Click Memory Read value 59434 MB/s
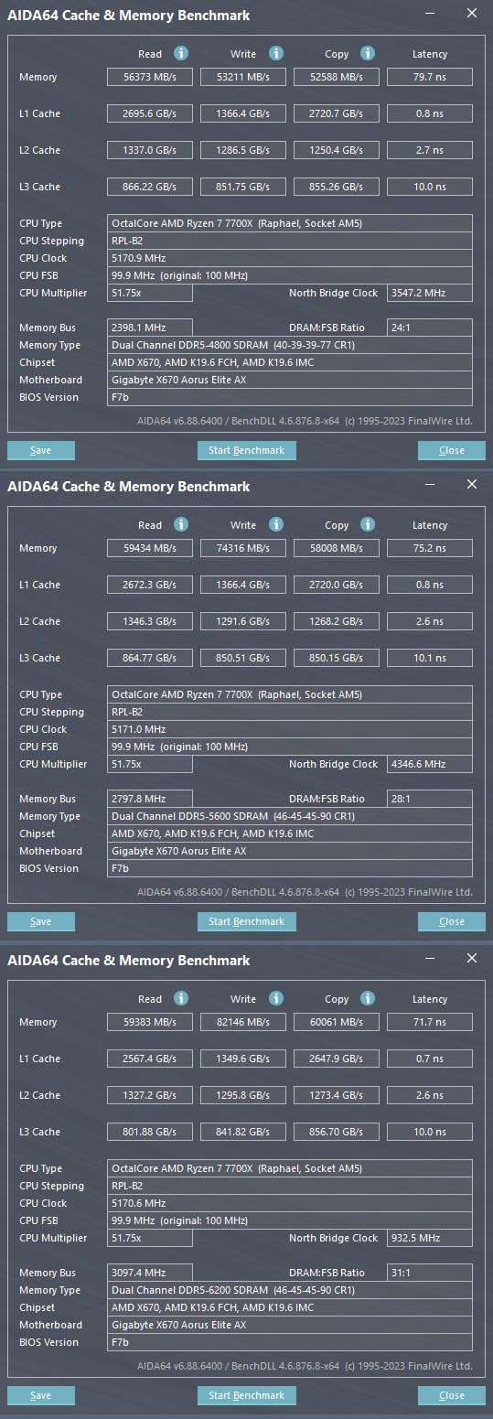493x1419 pixels. tap(150, 548)
